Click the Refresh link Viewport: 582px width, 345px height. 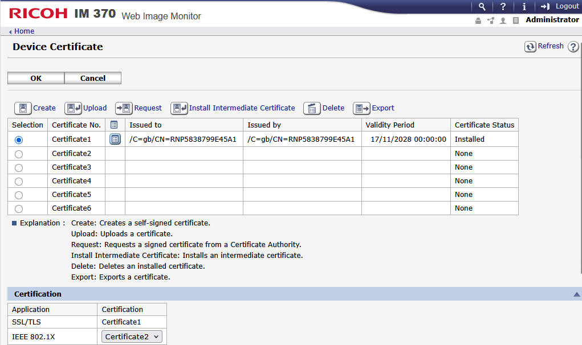pos(544,46)
